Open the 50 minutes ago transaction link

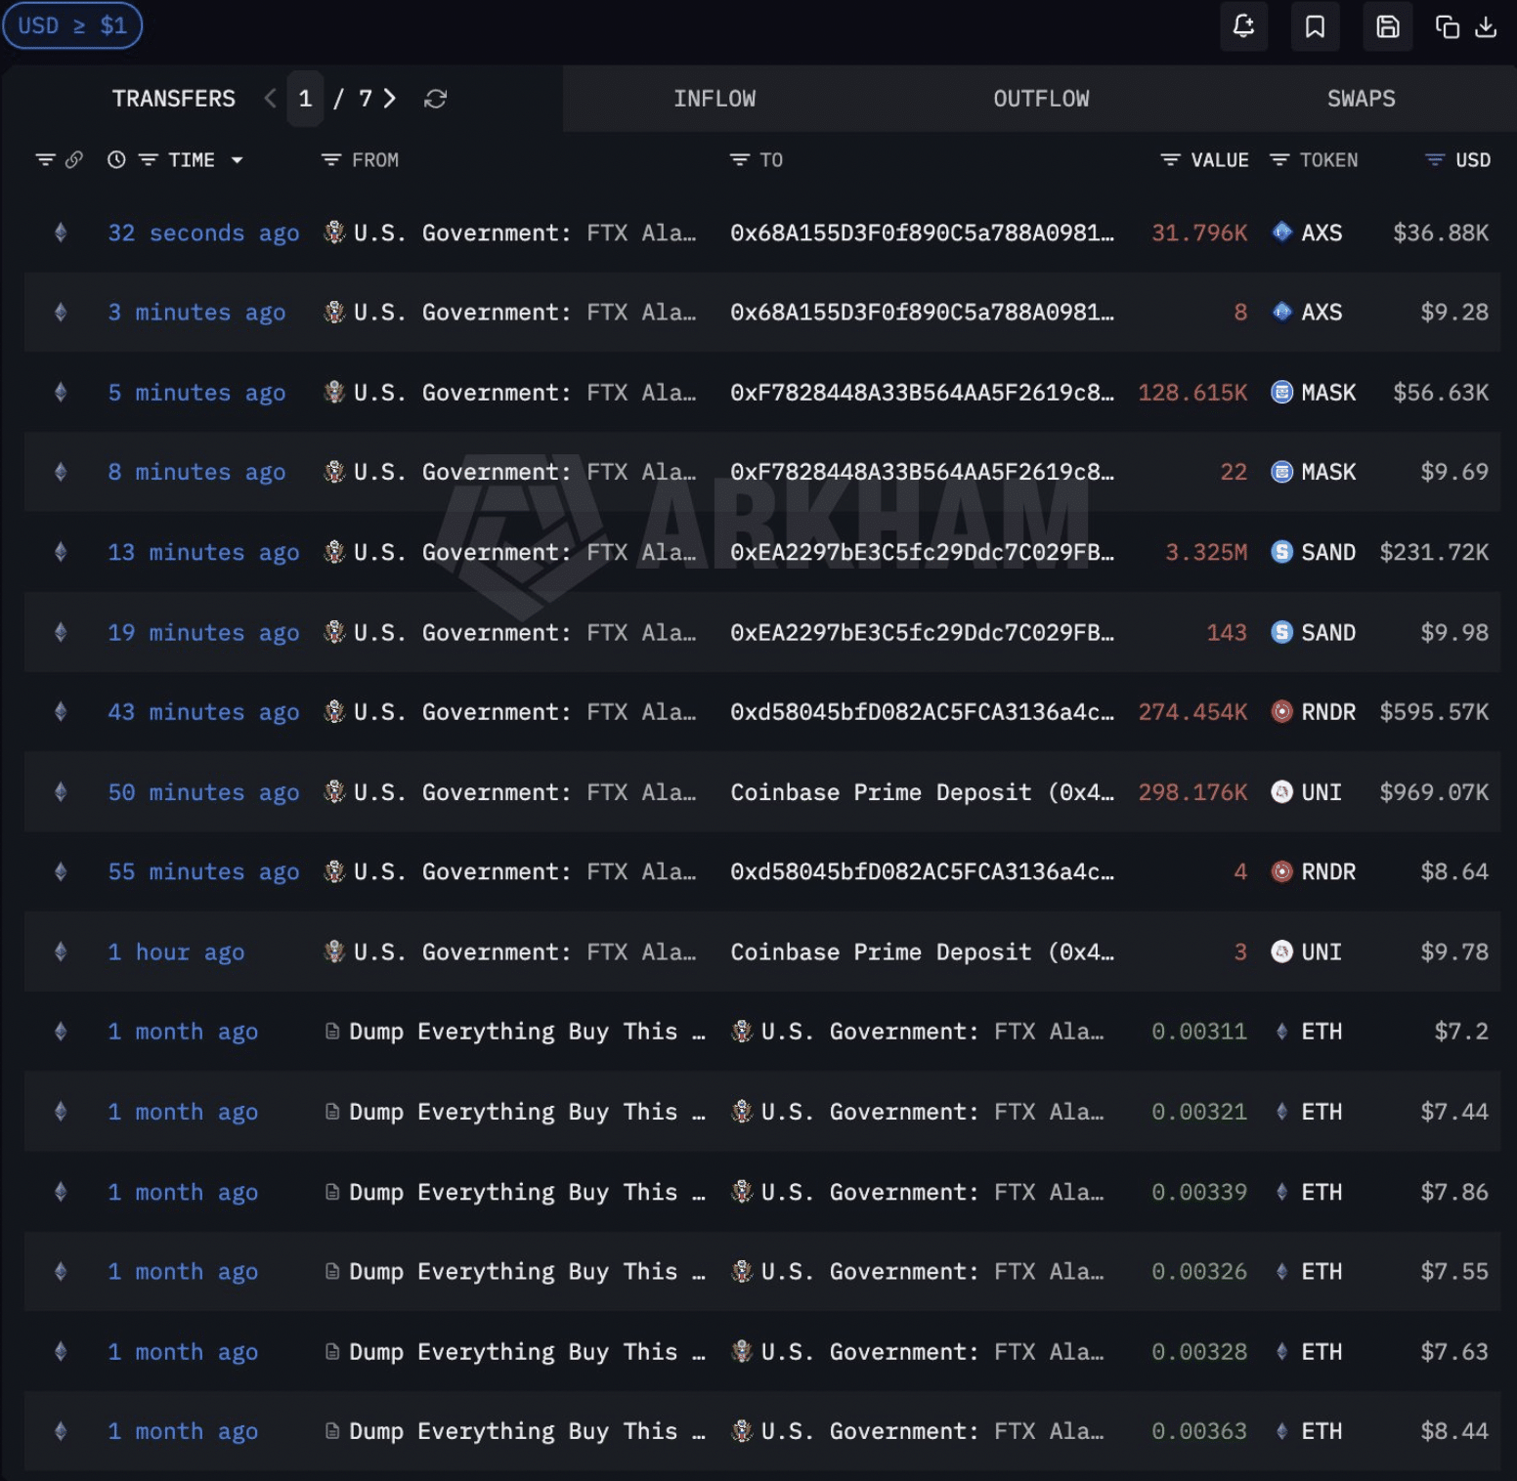click(x=203, y=792)
